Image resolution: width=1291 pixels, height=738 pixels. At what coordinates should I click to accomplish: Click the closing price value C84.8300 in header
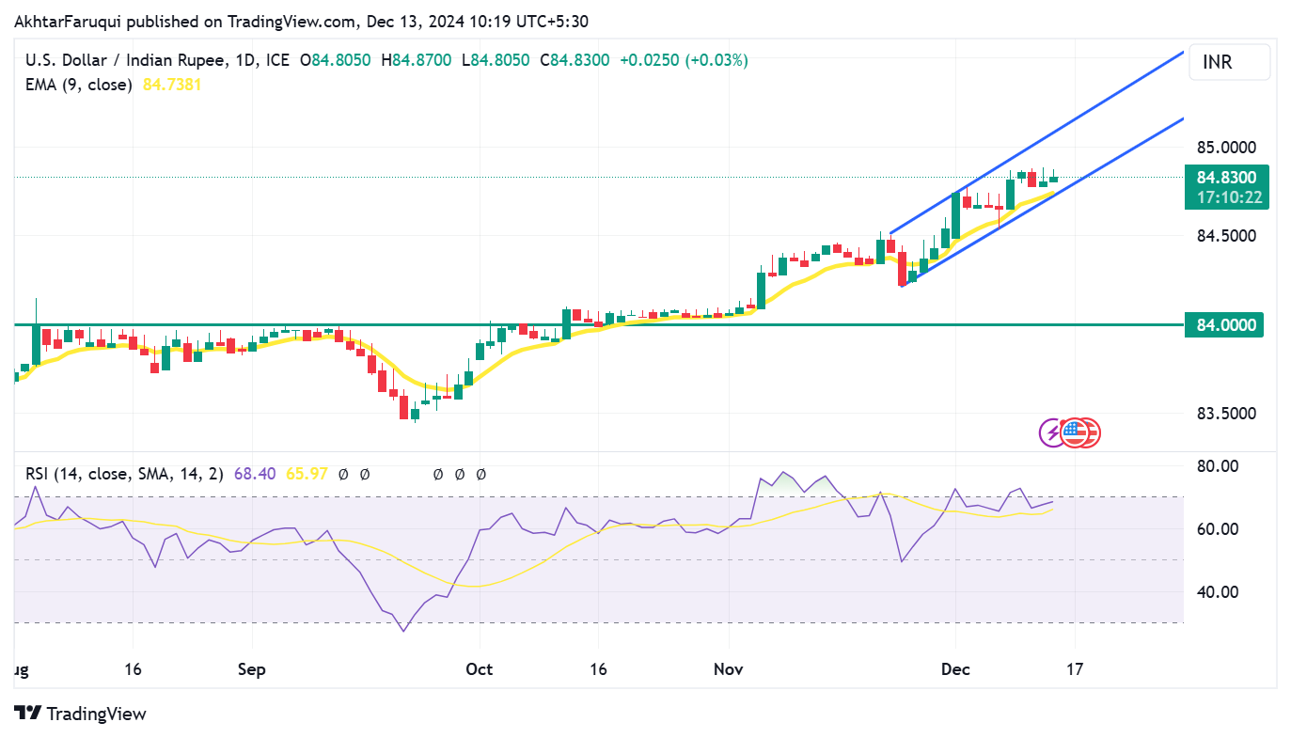[574, 60]
